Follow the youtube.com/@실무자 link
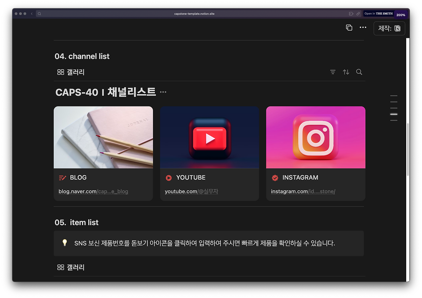The width and height of the screenshot is (422, 298). tap(191, 192)
